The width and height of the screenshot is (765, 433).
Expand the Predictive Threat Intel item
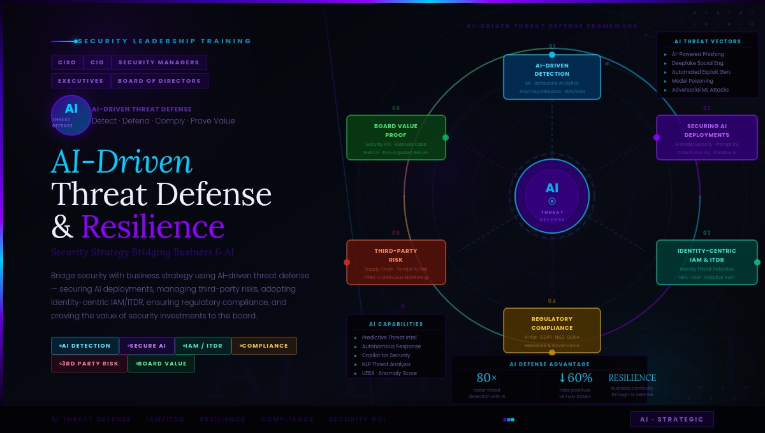tap(389, 337)
